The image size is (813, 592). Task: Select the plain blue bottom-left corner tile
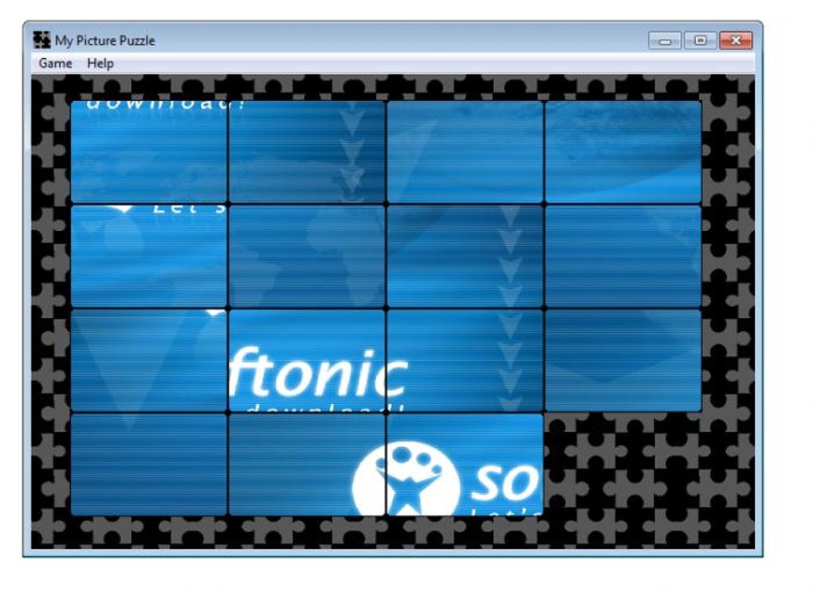click(149, 465)
